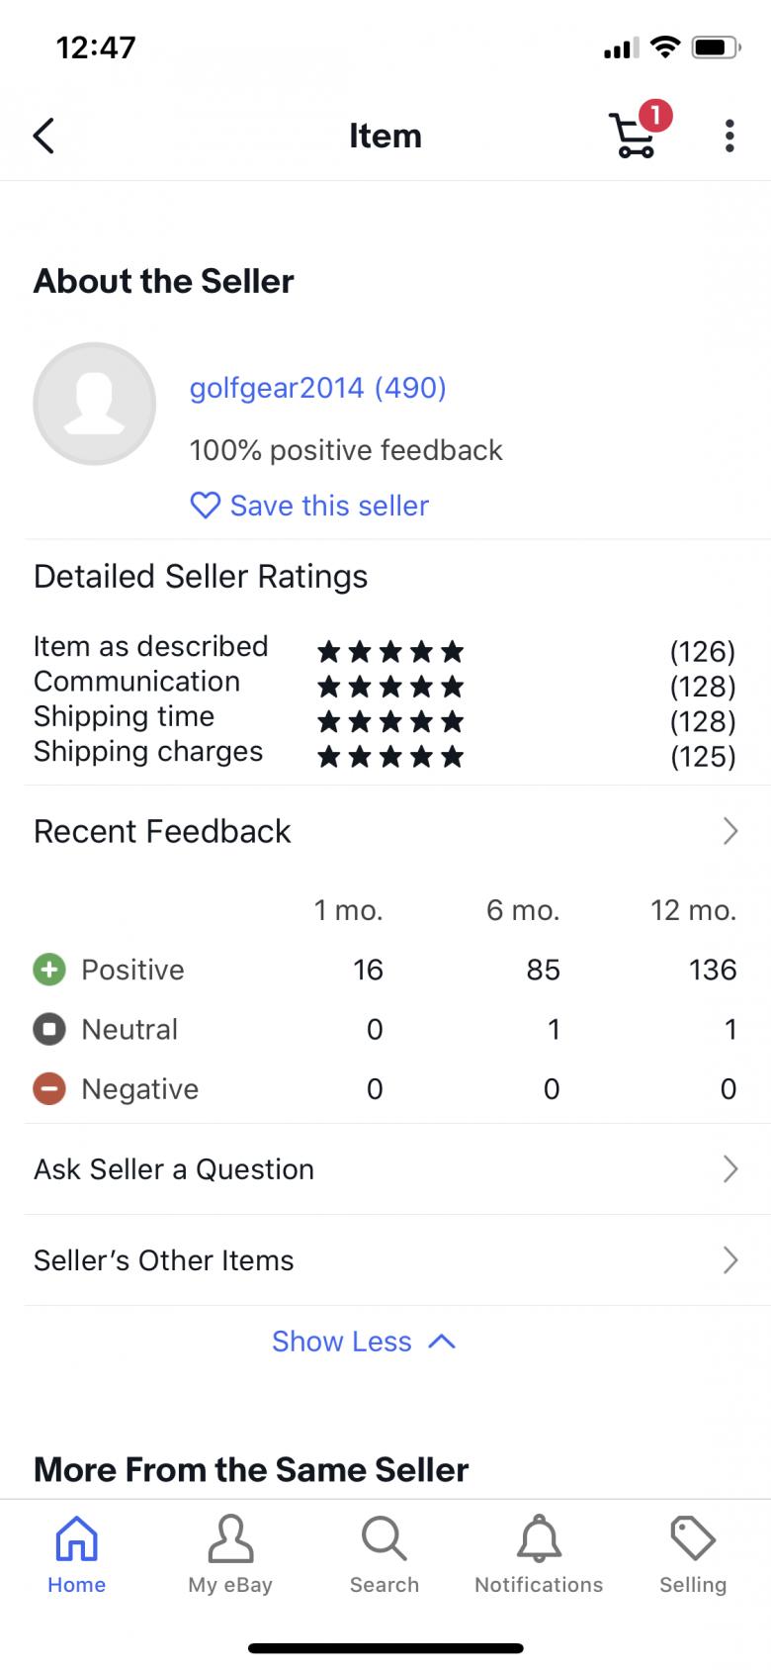771x1670 pixels.
Task: Expand the Recent Feedback chevron
Action: 729,831
